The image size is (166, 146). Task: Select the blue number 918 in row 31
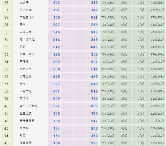click(57, 40)
